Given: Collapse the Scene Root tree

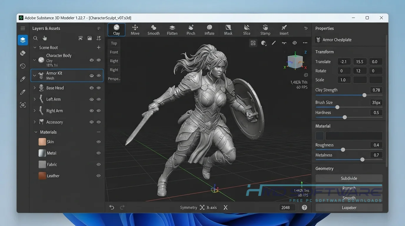Looking at the screenshot, I should [x=35, y=47].
